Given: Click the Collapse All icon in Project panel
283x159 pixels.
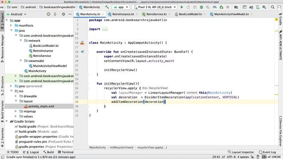Looking at the screenshot, I should click(x=55, y=14).
